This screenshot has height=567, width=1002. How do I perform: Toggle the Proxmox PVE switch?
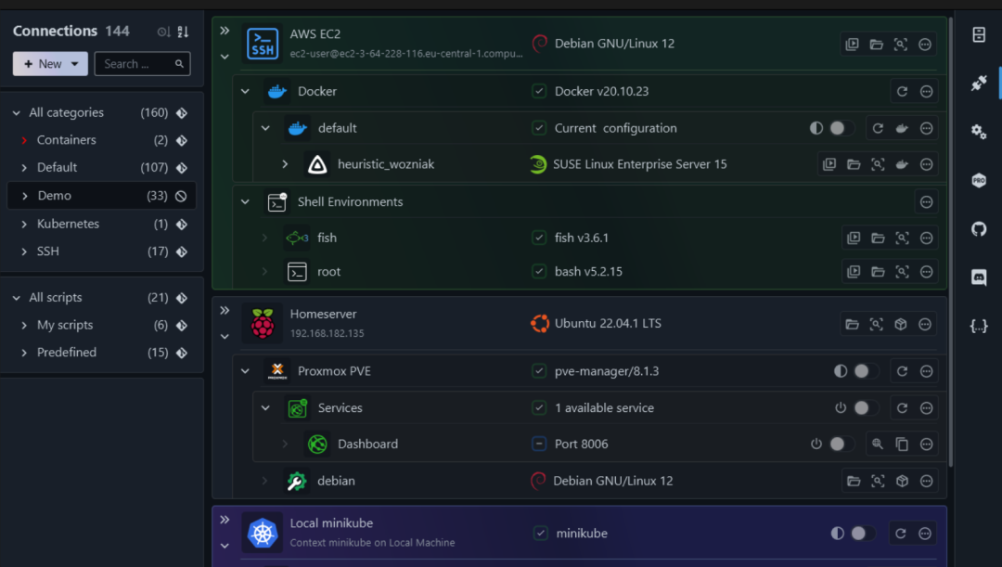pos(865,371)
